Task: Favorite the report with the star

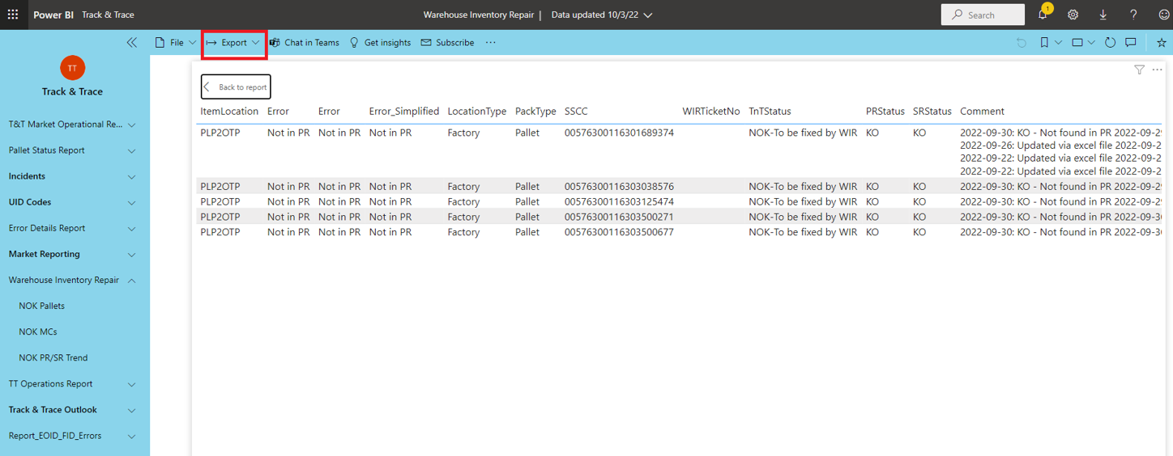Action: click(x=1161, y=43)
